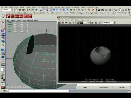
Task: Open Render View from the status line
Action: point(99,10)
